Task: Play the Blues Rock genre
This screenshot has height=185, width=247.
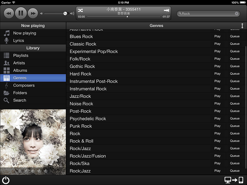Action: coord(217,37)
